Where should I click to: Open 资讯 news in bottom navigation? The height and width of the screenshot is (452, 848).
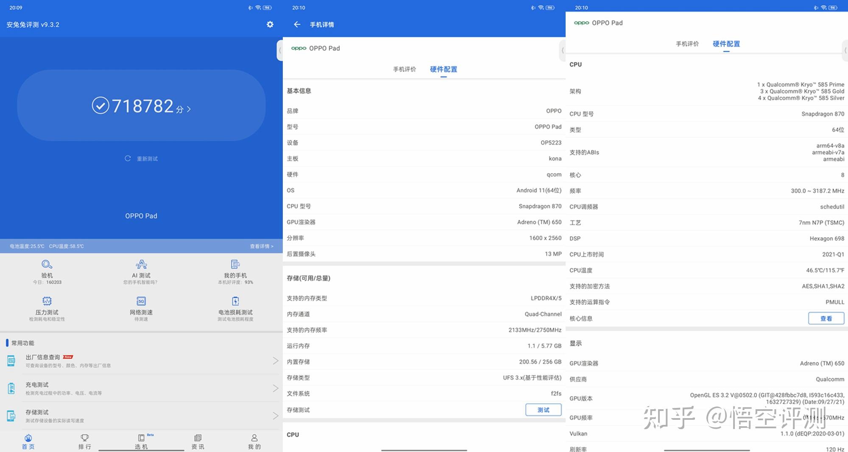(198, 441)
